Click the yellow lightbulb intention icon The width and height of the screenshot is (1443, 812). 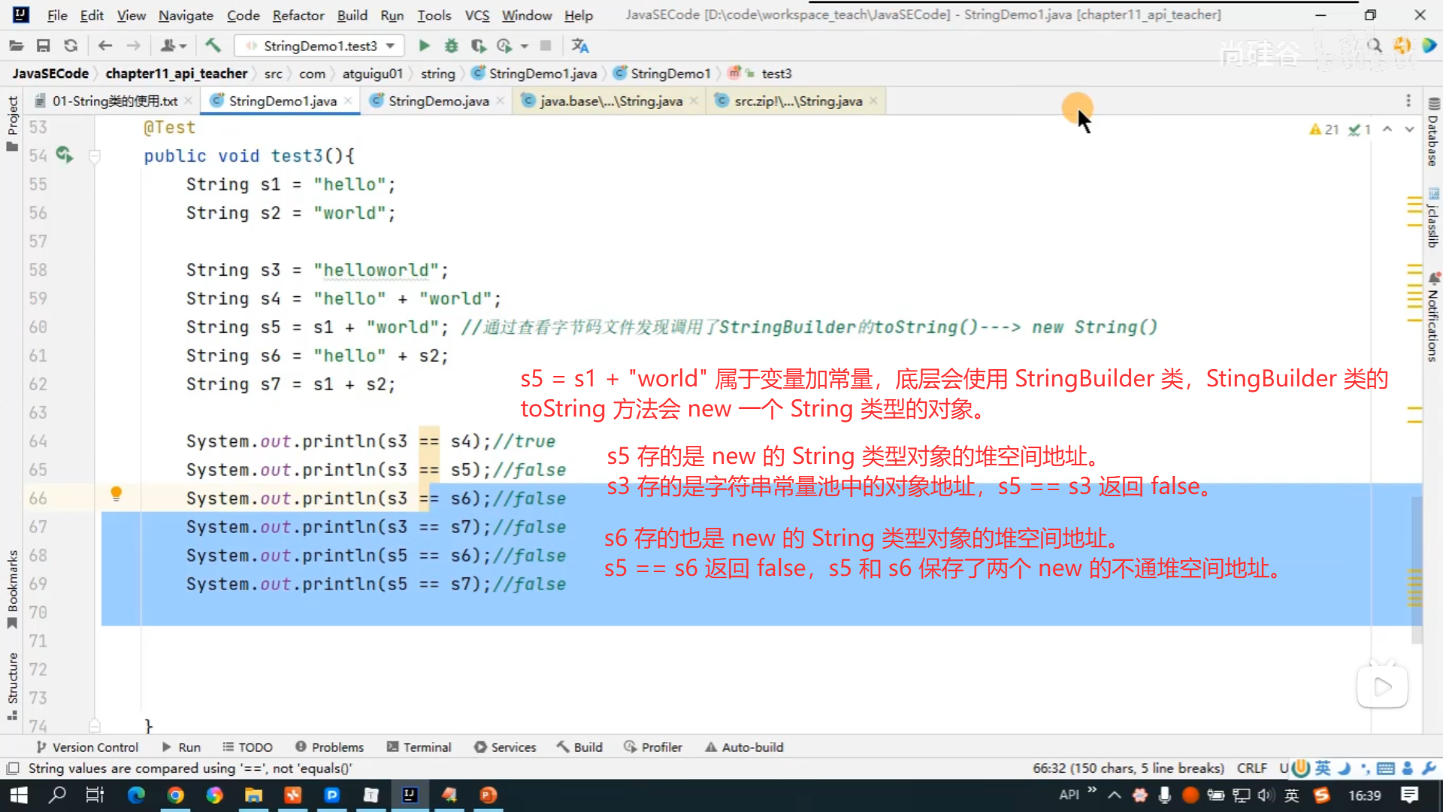(x=116, y=494)
